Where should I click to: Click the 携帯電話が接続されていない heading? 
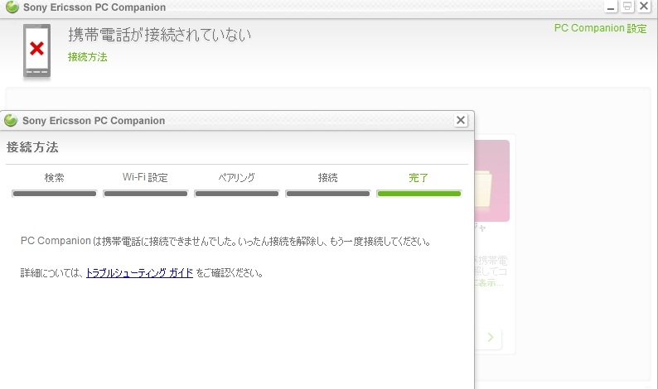tap(159, 35)
